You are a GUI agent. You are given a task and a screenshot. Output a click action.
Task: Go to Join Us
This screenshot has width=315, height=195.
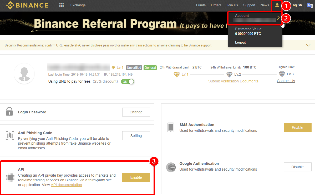point(232,5)
